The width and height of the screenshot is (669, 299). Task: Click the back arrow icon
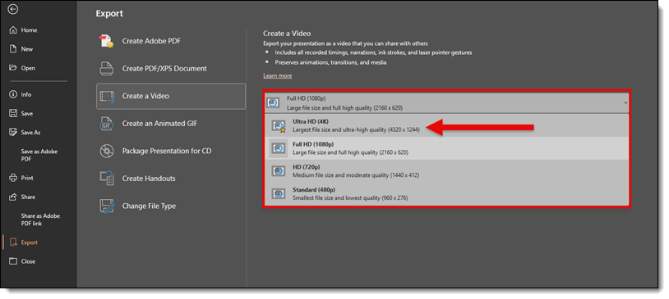click(13, 9)
